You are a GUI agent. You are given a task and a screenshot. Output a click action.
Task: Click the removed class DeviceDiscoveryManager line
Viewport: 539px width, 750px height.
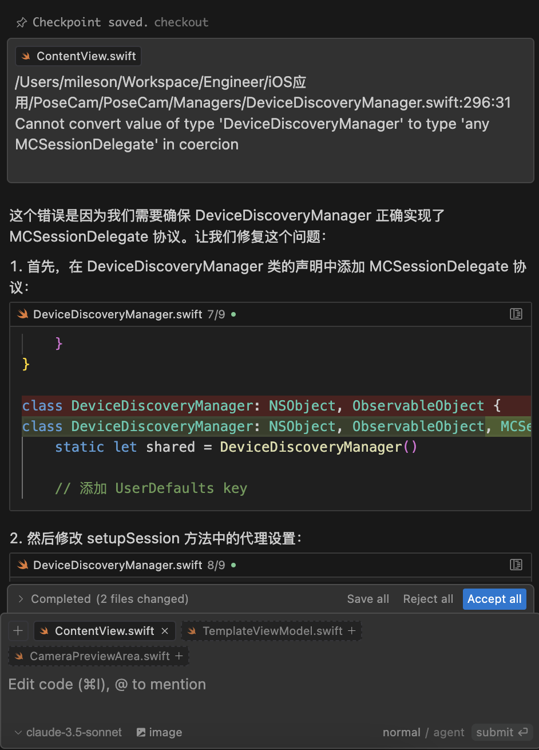(x=276, y=405)
